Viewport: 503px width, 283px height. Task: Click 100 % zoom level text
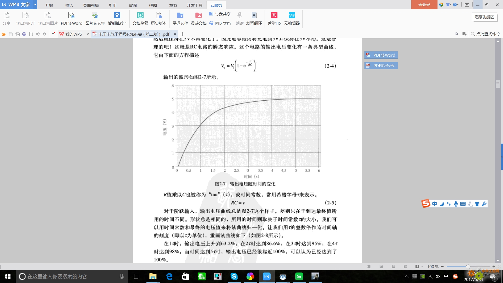click(x=433, y=266)
